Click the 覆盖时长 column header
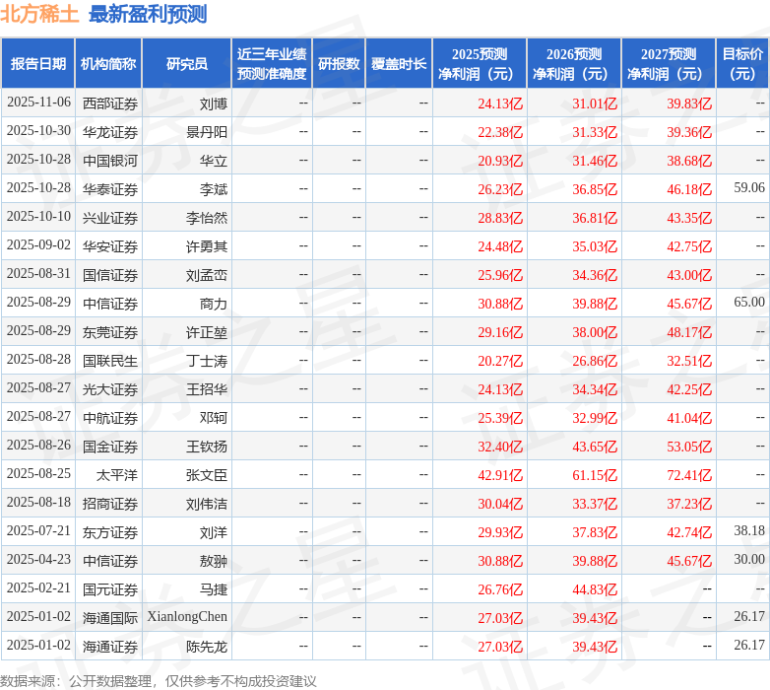 coord(399,64)
